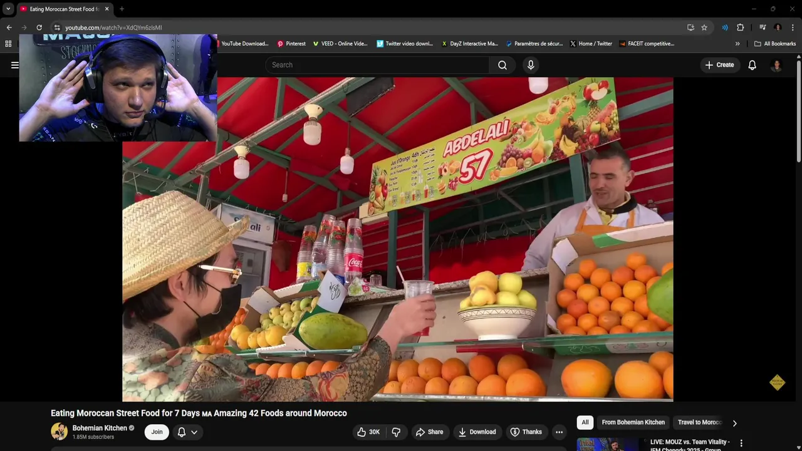Open the VEED - Online Video bookmark

coord(340,44)
